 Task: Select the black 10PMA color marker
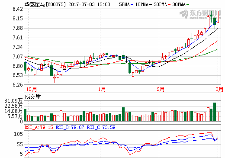click(x=151, y=5)
